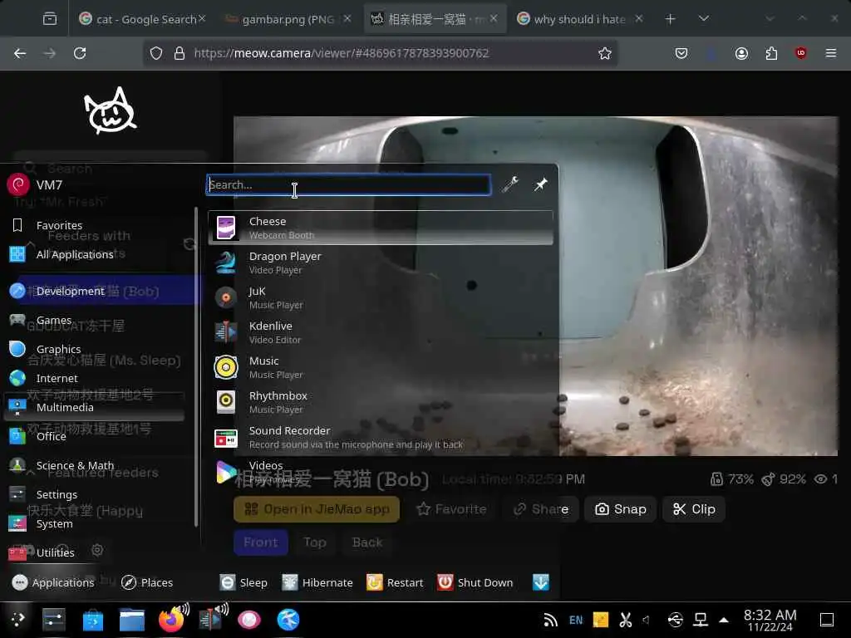The width and height of the screenshot is (851, 638).
Task: Open the application launcher in taskbar
Action: pos(17,619)
